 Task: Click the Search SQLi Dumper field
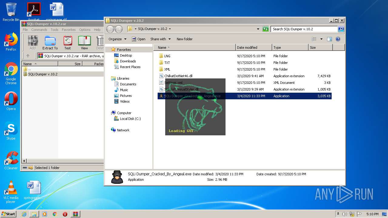coord(304,29)
